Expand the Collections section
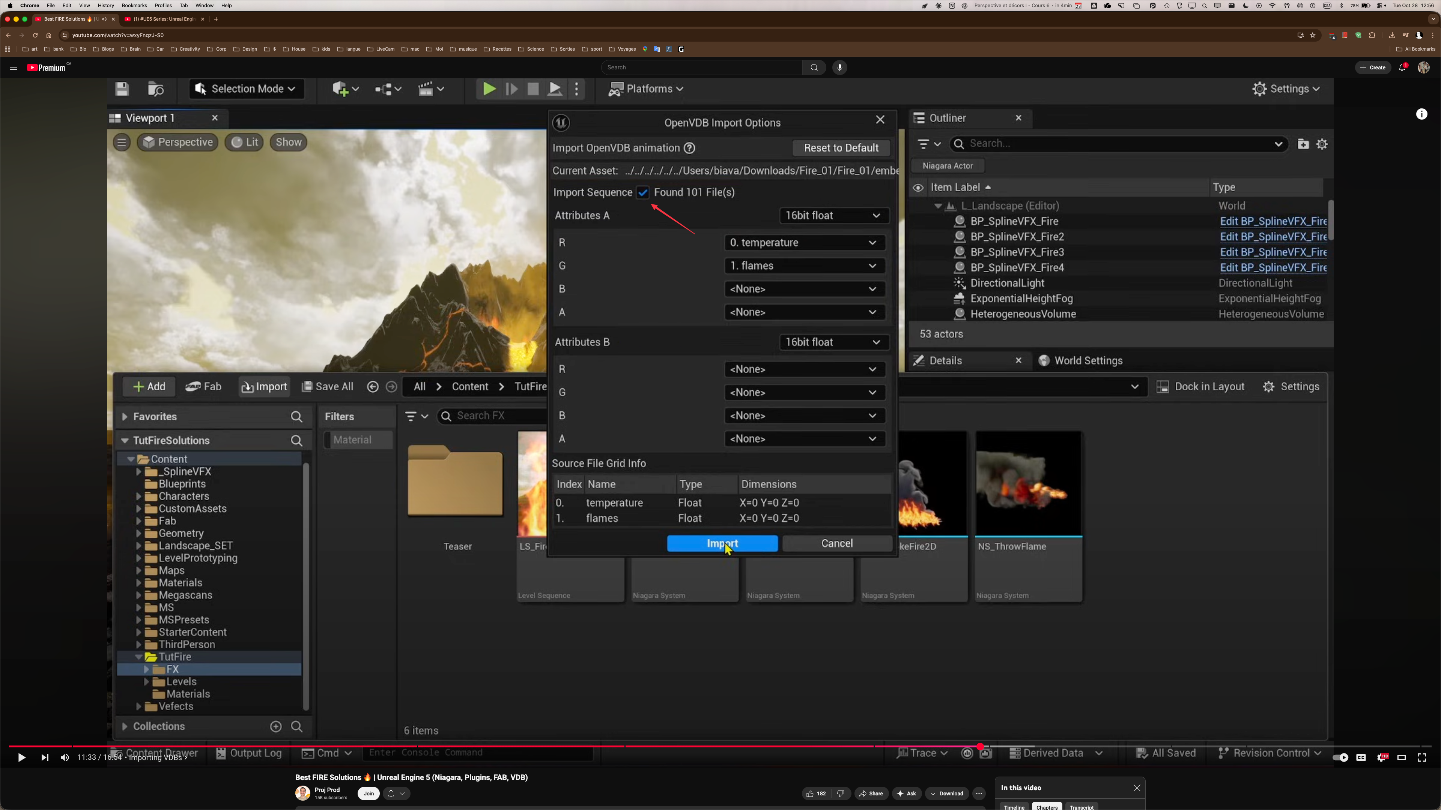This screenshot has width=1441, height=810. point(125,727)
